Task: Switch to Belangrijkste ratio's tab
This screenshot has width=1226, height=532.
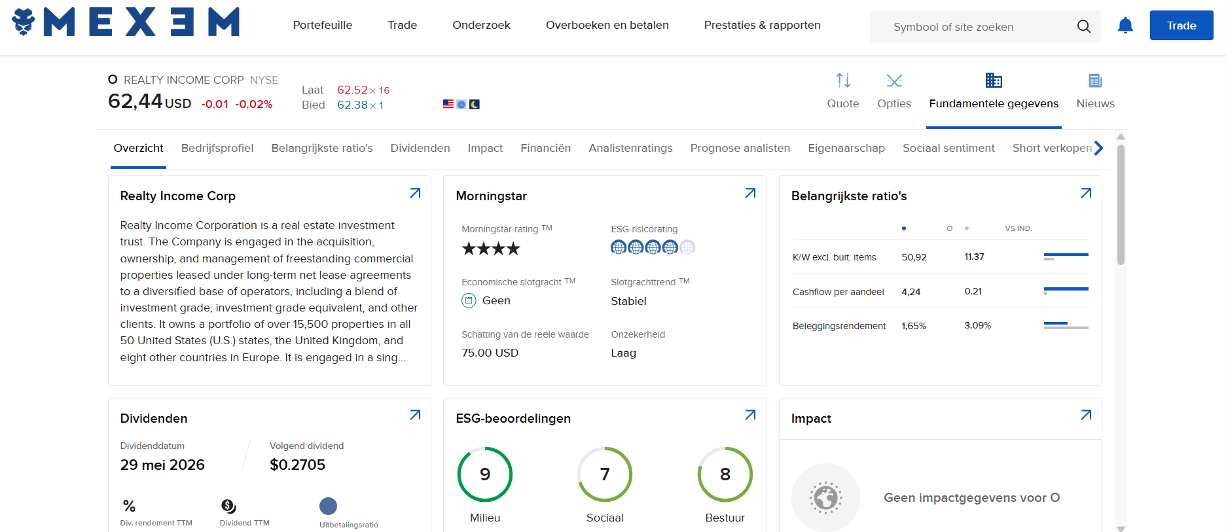Action: point(322,148)
